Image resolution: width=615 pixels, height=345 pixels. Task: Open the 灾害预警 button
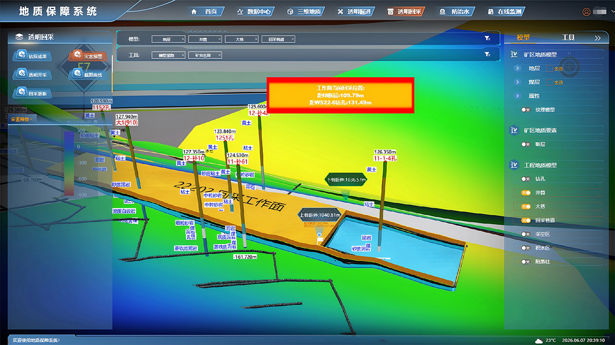pos(88,55)
